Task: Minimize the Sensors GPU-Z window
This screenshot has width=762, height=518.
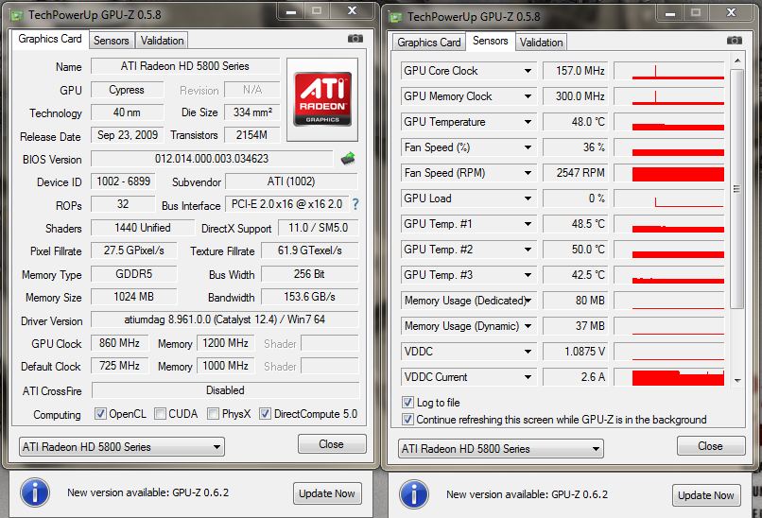Action: coord(669,13)
